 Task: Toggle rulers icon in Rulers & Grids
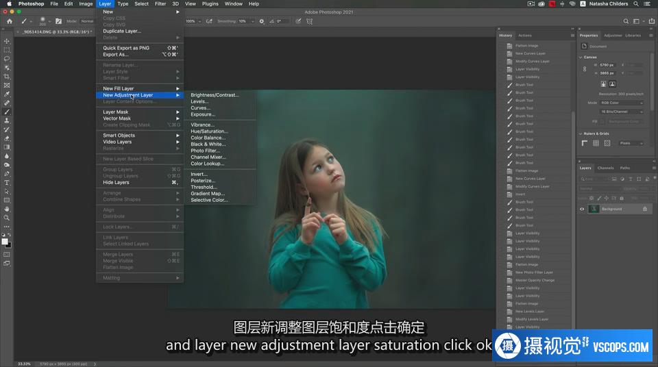[x=585, y=143]
